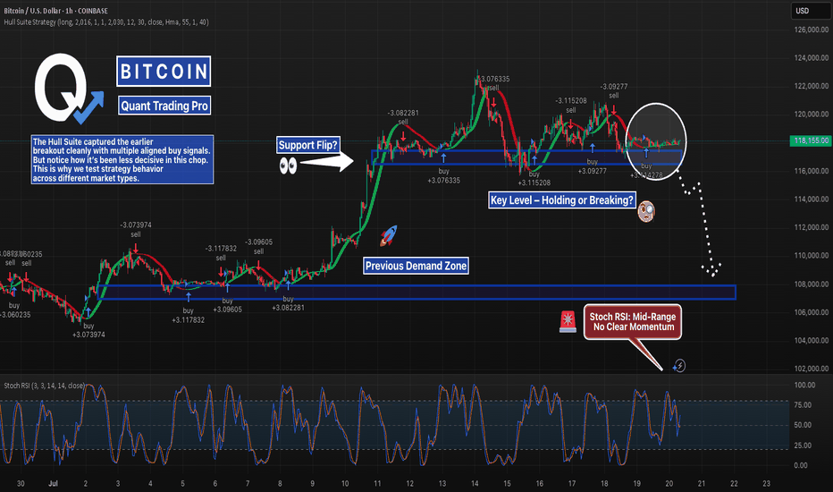Select the Support Flip? label
This screenshot has width=833, height=492.
coord(307,145)
